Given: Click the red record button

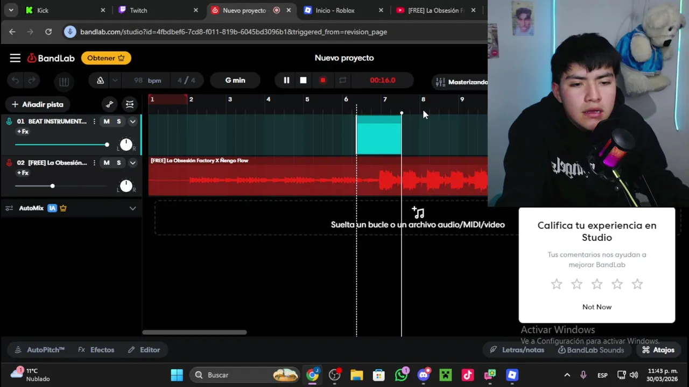Looking at the screenshot, I should 323,81.
